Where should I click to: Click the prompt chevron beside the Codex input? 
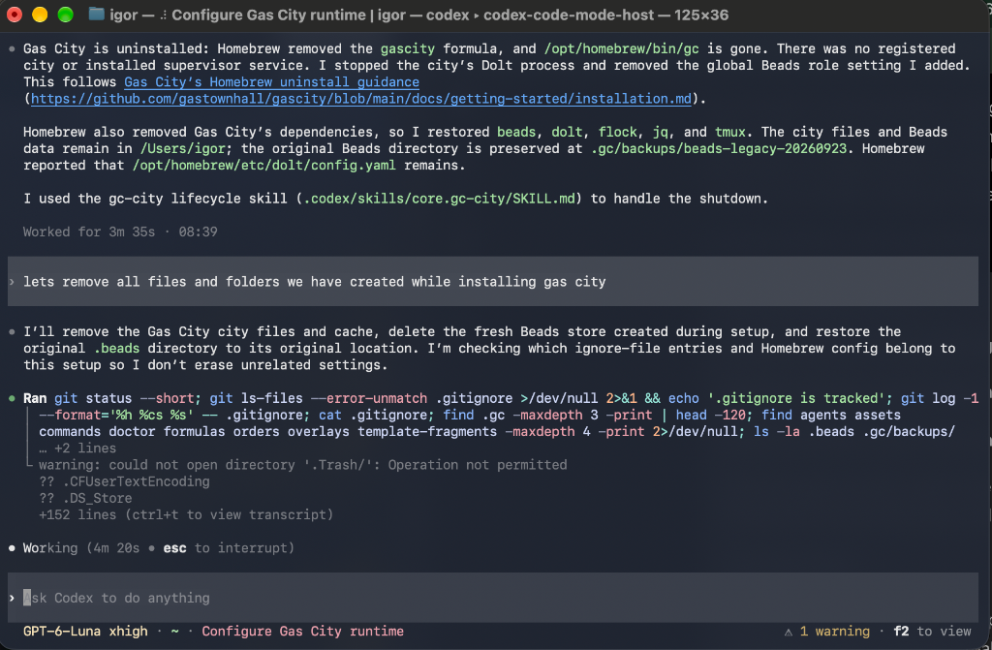(12, 598)
